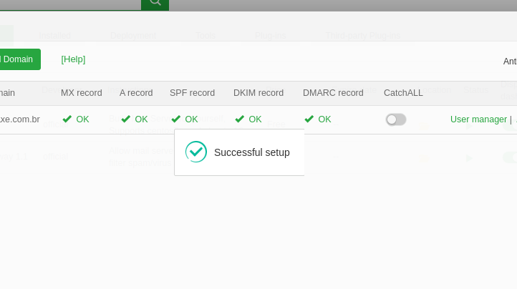This screenshot has height=289, width=517.
Task: Click the DMARC record OK checkmark
Action: pos(309,119)
